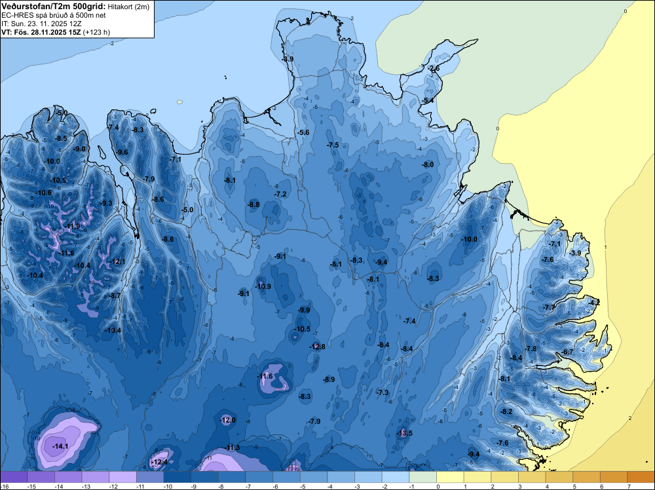The height and width of the screenshot is (490, 655).
Task: Click the -9.9 temperature value
Action: [304, 310]
